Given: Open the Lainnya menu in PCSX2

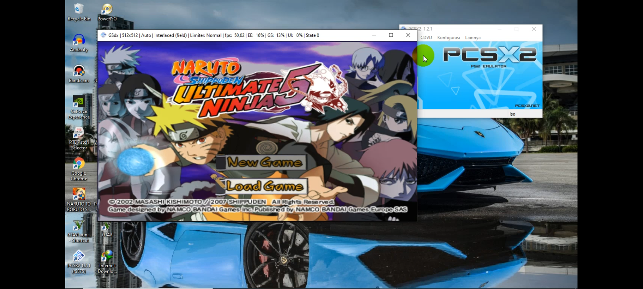Looking at the screenshot, I should coord(473,38).
